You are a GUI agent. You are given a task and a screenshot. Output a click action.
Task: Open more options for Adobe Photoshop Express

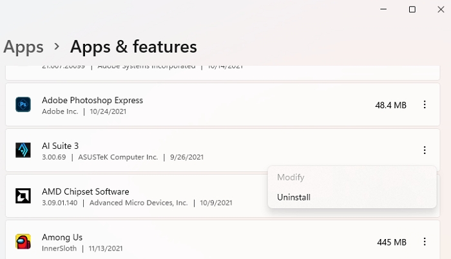coord(425,104)
